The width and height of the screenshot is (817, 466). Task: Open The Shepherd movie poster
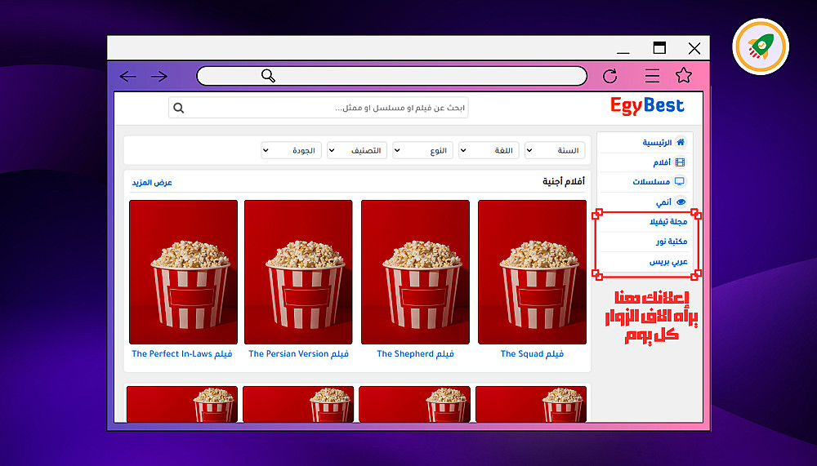coord(415,272)
